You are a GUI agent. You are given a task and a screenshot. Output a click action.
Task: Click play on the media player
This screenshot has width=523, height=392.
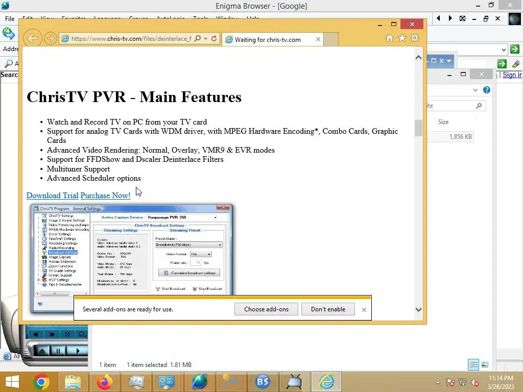coord(78,351)
